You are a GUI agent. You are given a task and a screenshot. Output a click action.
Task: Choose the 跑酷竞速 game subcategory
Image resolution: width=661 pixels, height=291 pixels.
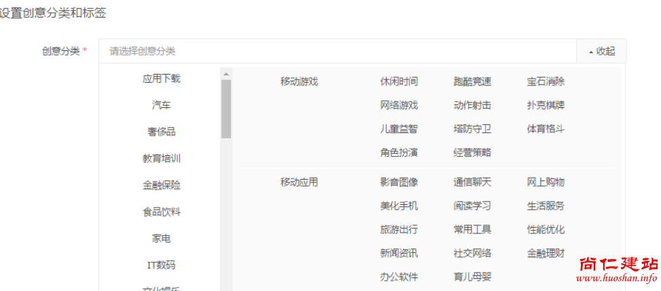pos(472,81)
